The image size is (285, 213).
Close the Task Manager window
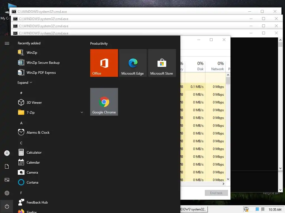224,40
